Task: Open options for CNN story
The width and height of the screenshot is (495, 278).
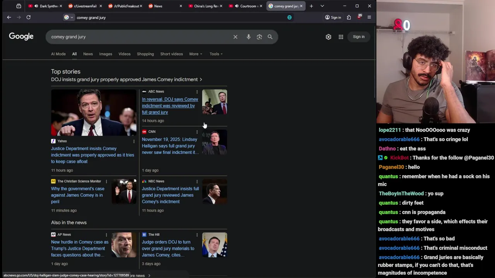Action: (x=197, y=132)
